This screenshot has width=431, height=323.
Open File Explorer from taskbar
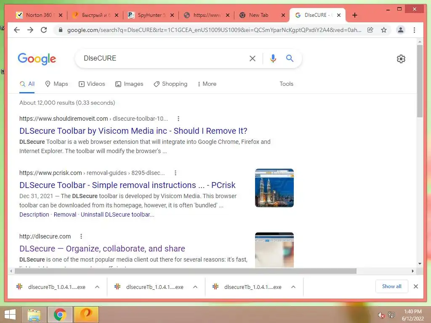tap(34, 315)
